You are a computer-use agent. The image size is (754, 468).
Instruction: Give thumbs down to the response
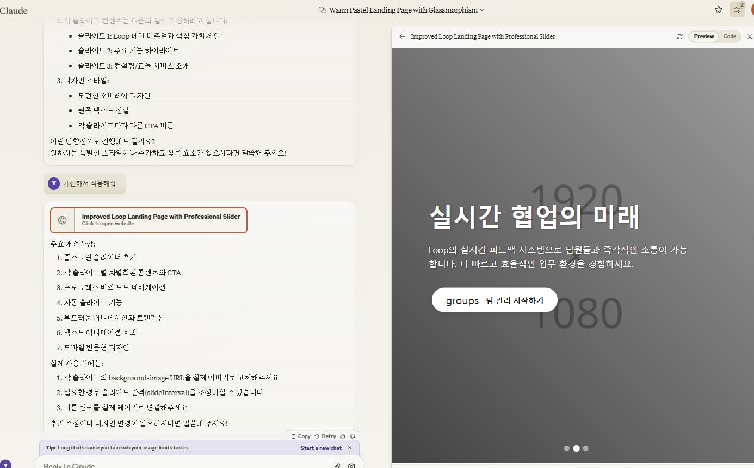point(353,436)
